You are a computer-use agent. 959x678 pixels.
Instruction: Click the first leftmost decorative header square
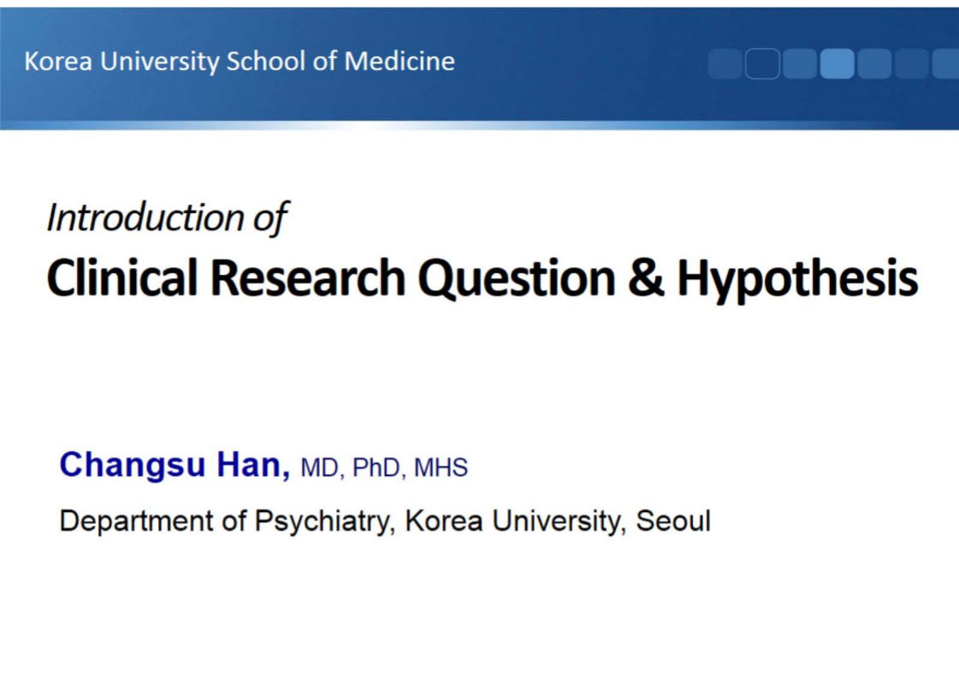click(x=725, y=63)
